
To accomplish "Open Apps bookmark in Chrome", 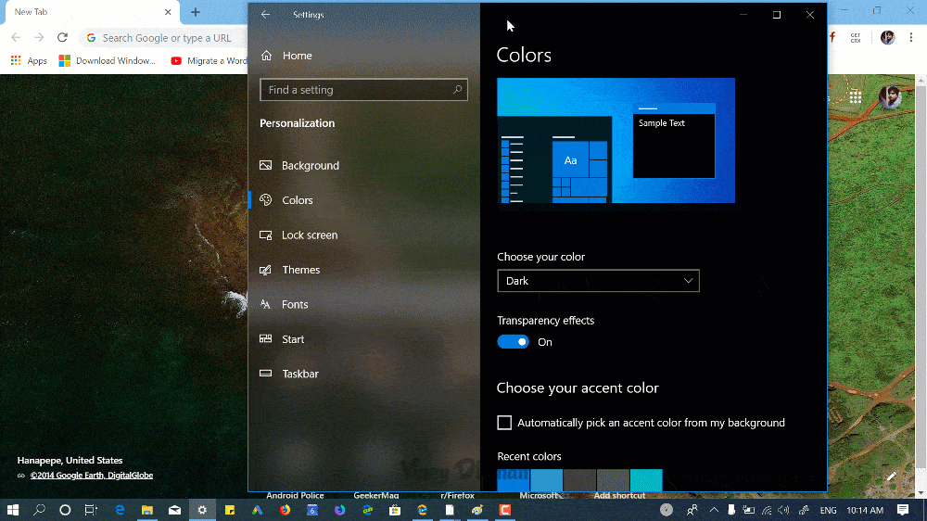I will (29, 61).
